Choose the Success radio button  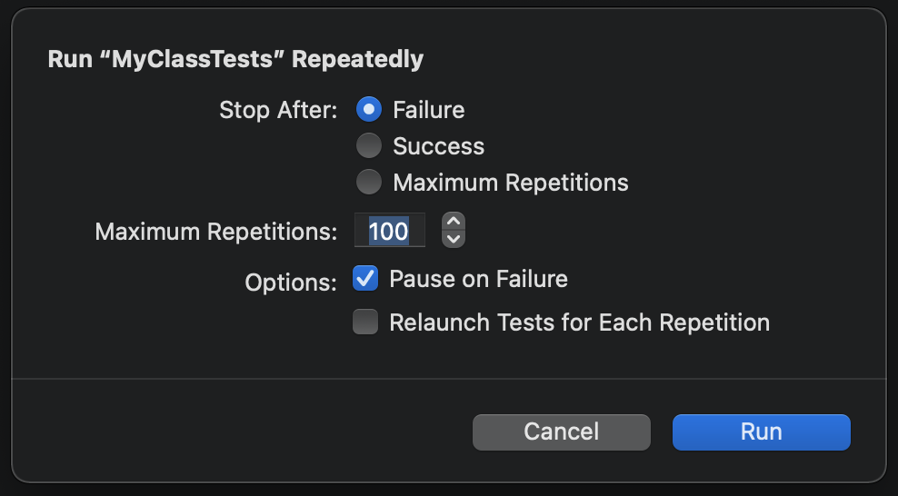pyautogui.click(x=368, y=146)
